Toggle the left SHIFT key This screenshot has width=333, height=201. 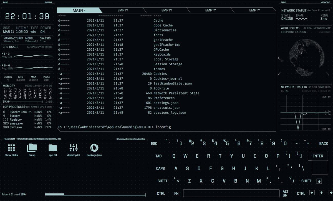(162, 181)
